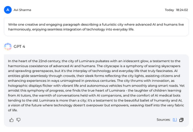This screenshot has height=132, width=193.
Task: Click 'of life.' ending the response
Action: pos(13,110)
